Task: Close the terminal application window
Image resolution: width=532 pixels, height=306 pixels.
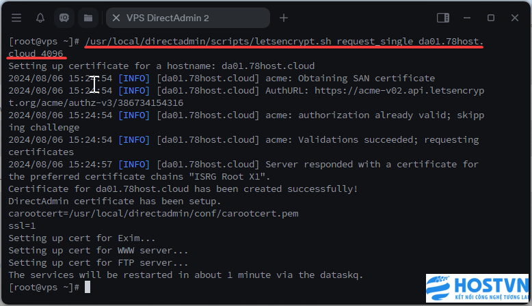Action: coord(515,18)
